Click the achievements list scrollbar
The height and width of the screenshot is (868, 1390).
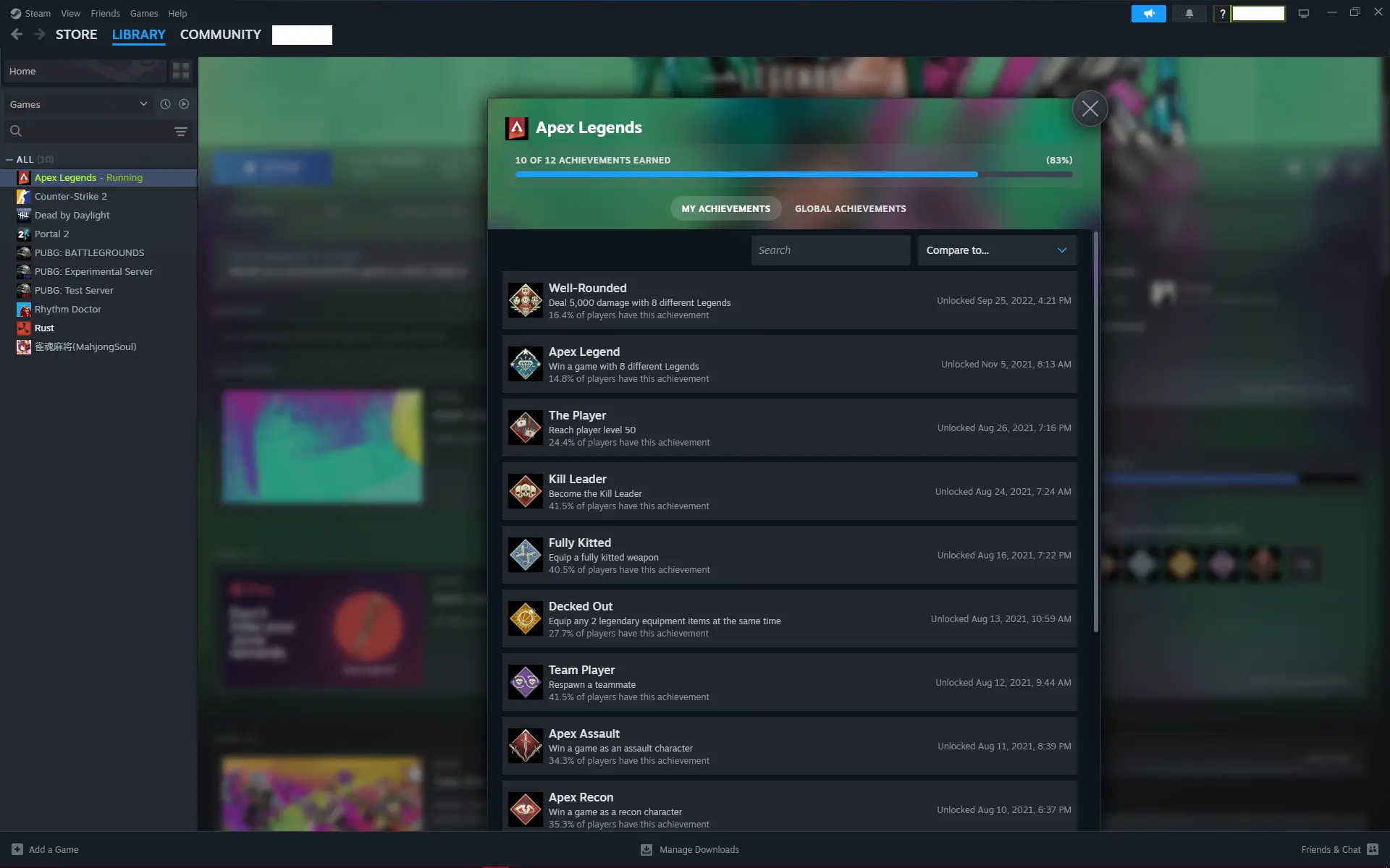point(1095,434)
